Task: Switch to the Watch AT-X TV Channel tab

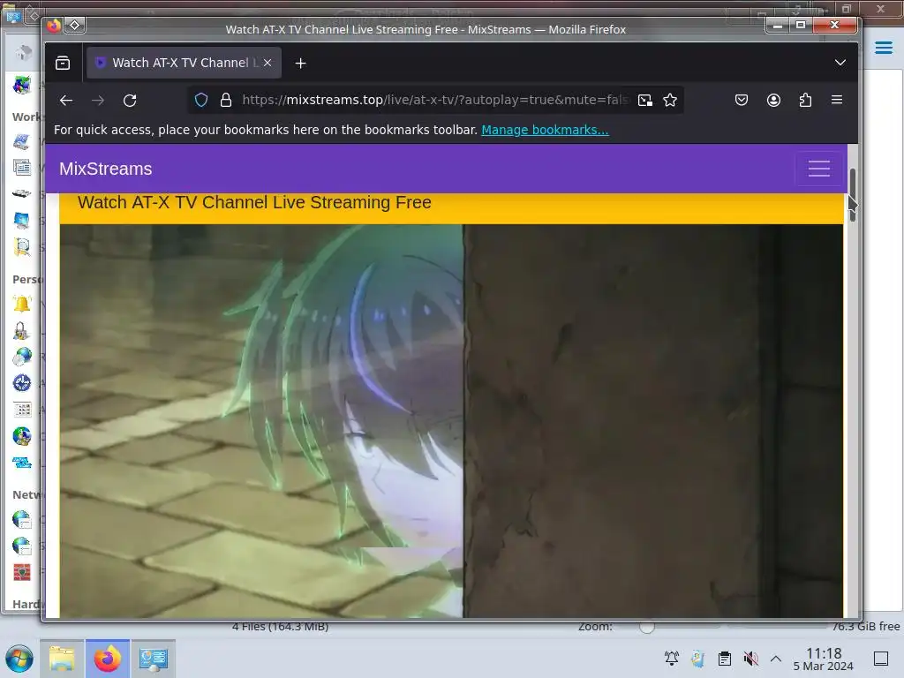Action: [184, 63]
